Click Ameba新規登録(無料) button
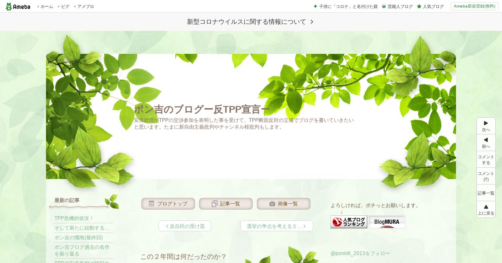The image size is (502, 263). click(x=474, y=6)
